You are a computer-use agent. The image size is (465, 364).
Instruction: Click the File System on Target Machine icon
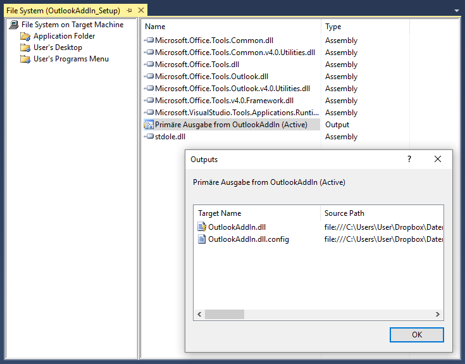coord(13,25)
